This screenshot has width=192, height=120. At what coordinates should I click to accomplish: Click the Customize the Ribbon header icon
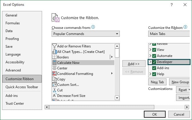[x=55, y=18]
